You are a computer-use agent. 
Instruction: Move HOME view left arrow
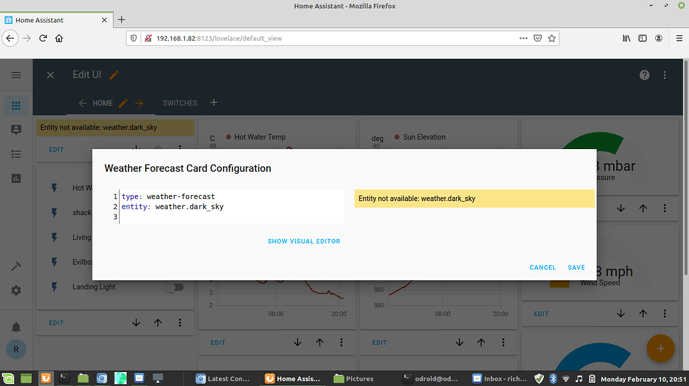(83, 103)
